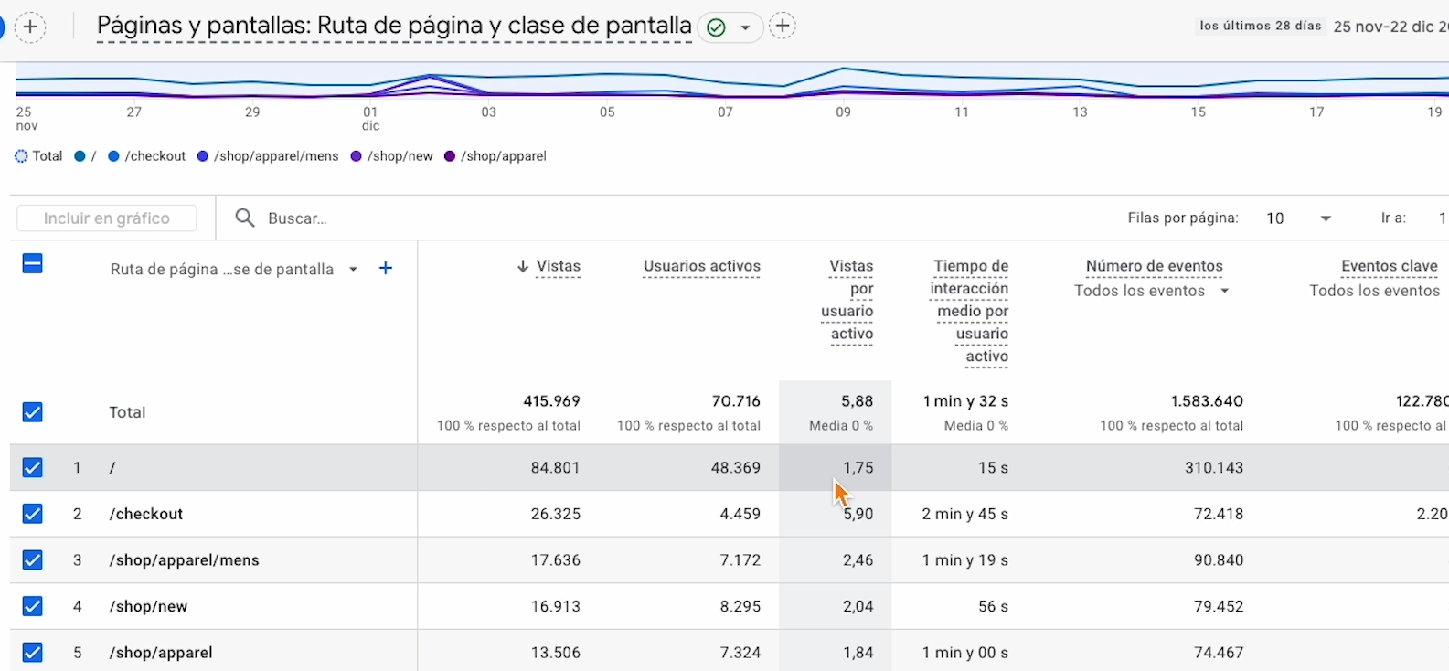Click the /shop/apparel legend color dot
The image size is (1449, 671).
450,156
